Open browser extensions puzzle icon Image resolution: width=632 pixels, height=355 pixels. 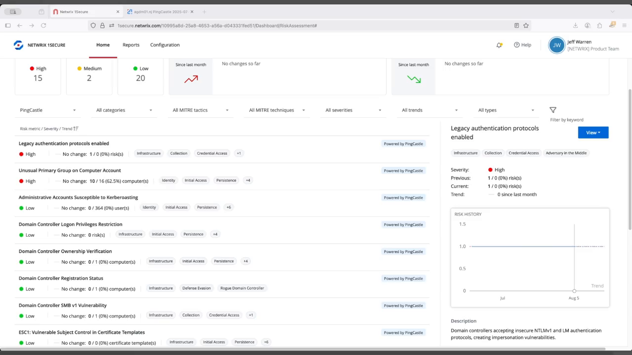599,26
